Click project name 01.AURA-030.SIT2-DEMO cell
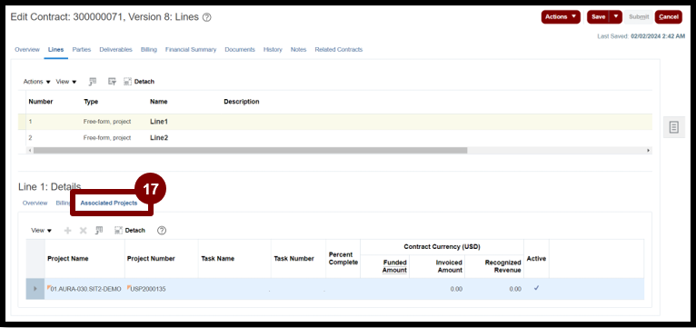 [85, 289]
